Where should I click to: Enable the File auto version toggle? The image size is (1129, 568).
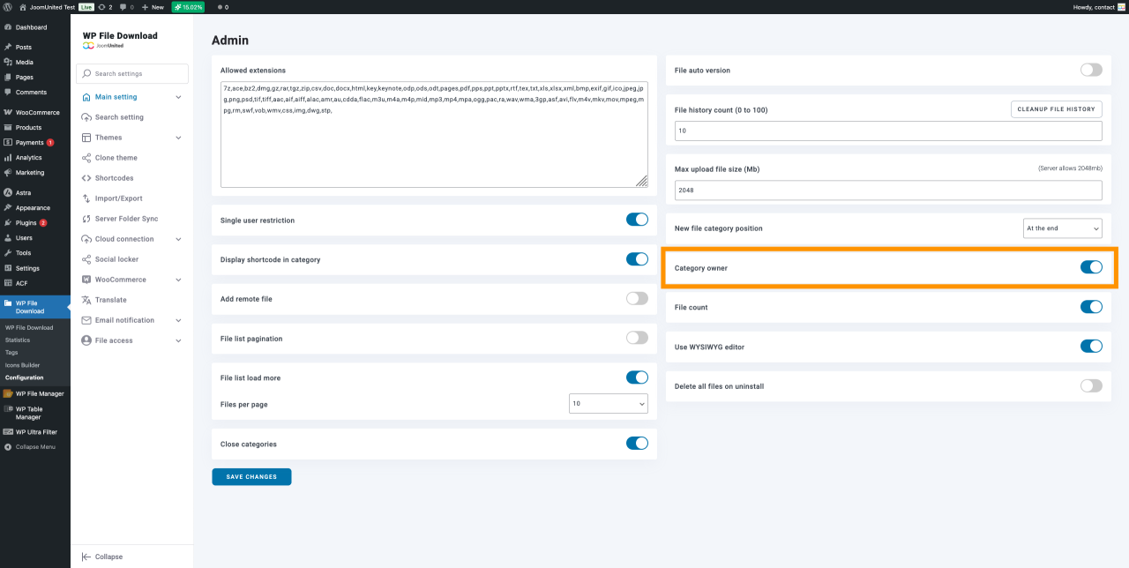pos(1091,70)
